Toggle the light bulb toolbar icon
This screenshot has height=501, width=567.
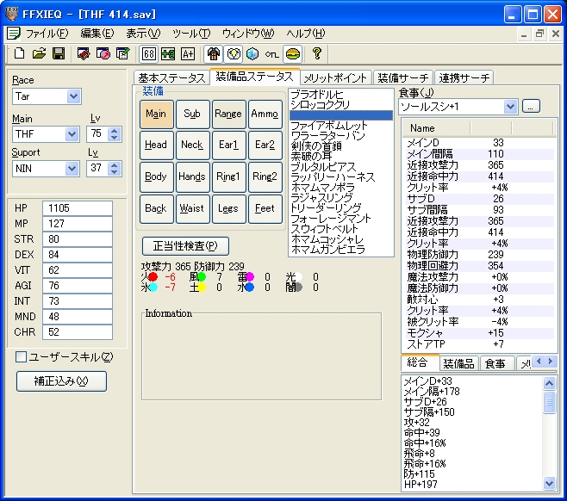234,54
